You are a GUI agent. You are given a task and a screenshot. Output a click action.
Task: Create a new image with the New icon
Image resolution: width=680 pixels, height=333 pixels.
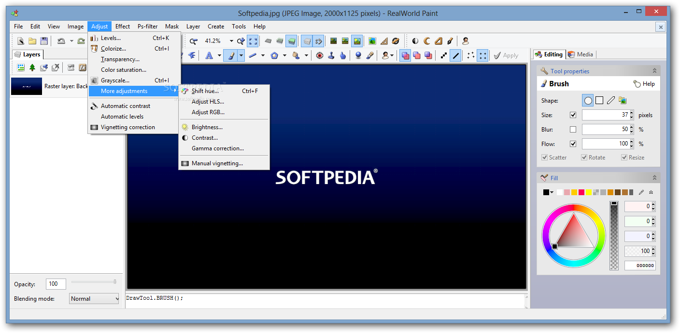[x=21, y=41]
